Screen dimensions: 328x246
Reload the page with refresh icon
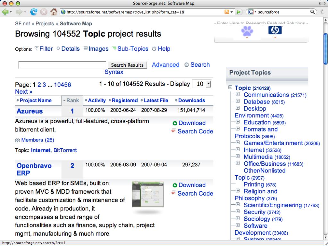click(33, 12)
